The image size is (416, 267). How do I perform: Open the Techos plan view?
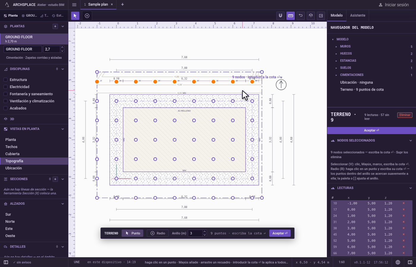(34, 147)
